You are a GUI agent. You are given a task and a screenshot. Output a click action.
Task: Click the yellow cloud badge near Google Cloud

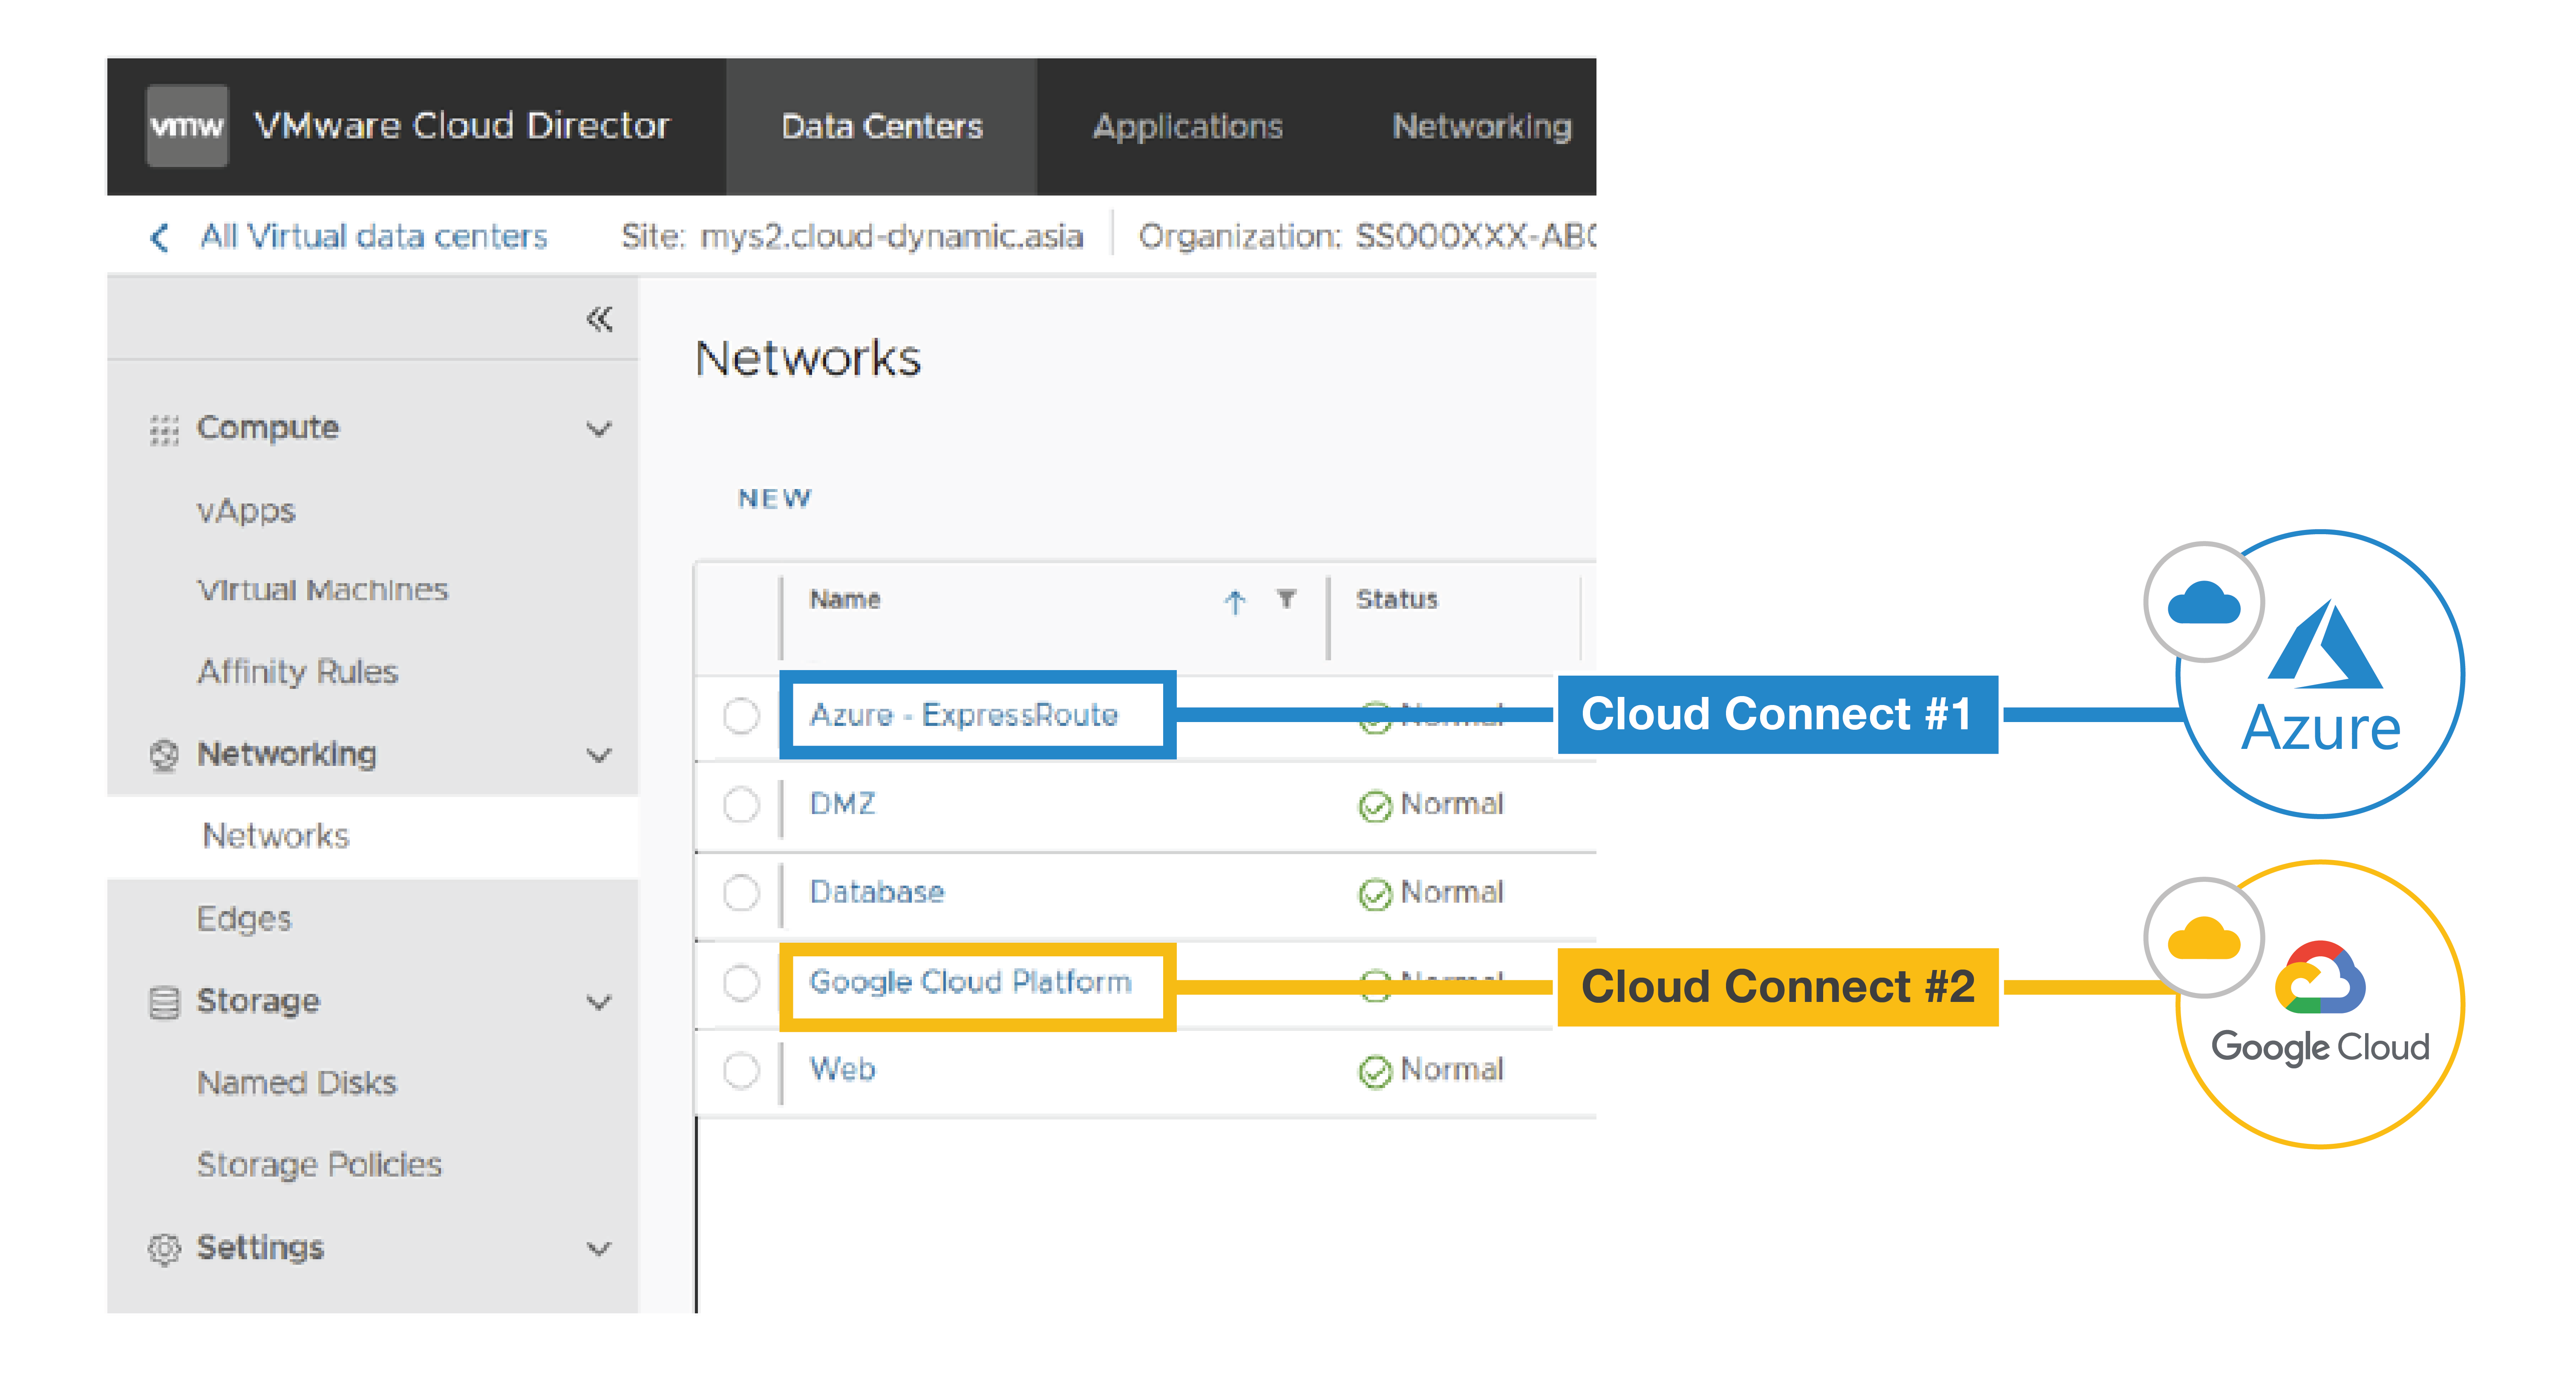click(2204, 938)
